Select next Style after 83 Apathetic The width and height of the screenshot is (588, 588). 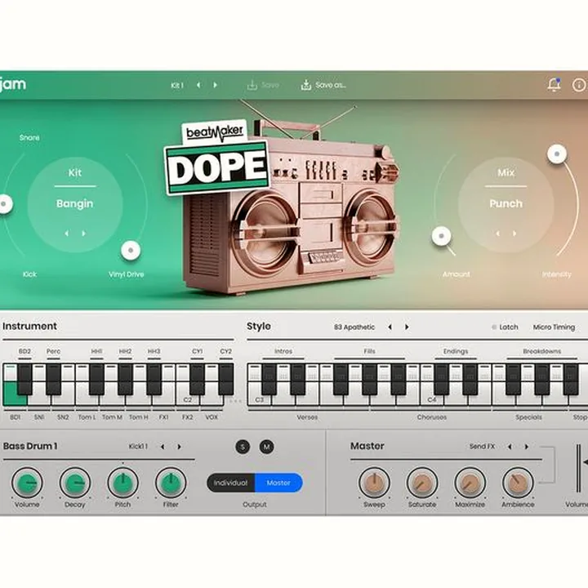click(x=407, y=327)
